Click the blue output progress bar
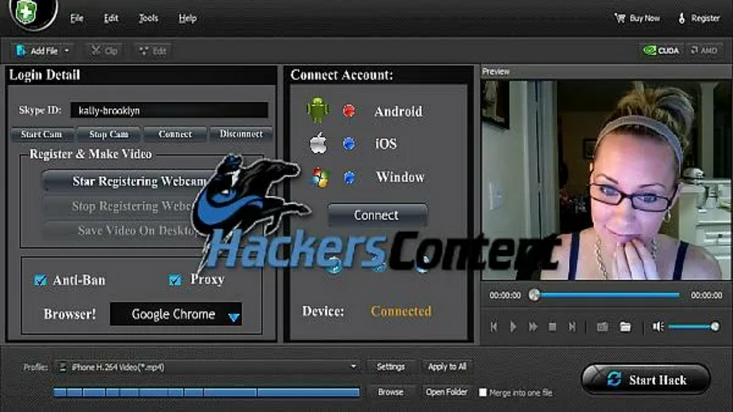 (x=206, y=392)
